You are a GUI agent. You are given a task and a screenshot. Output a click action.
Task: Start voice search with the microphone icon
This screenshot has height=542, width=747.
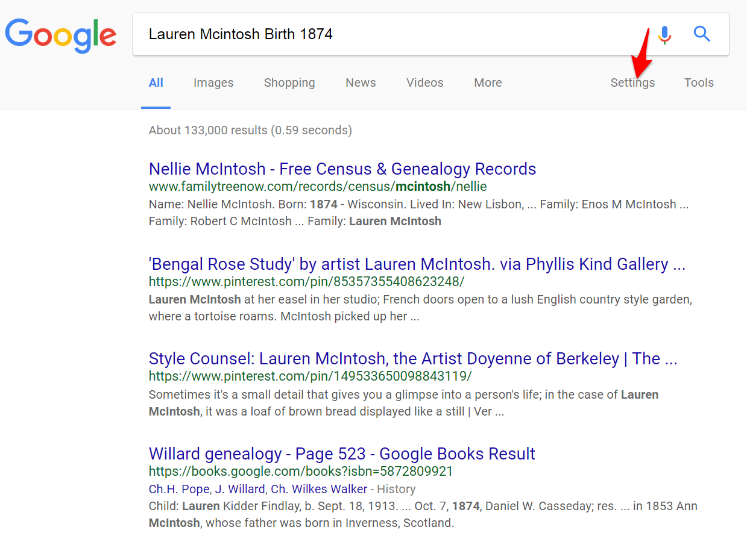coord(664,34)
